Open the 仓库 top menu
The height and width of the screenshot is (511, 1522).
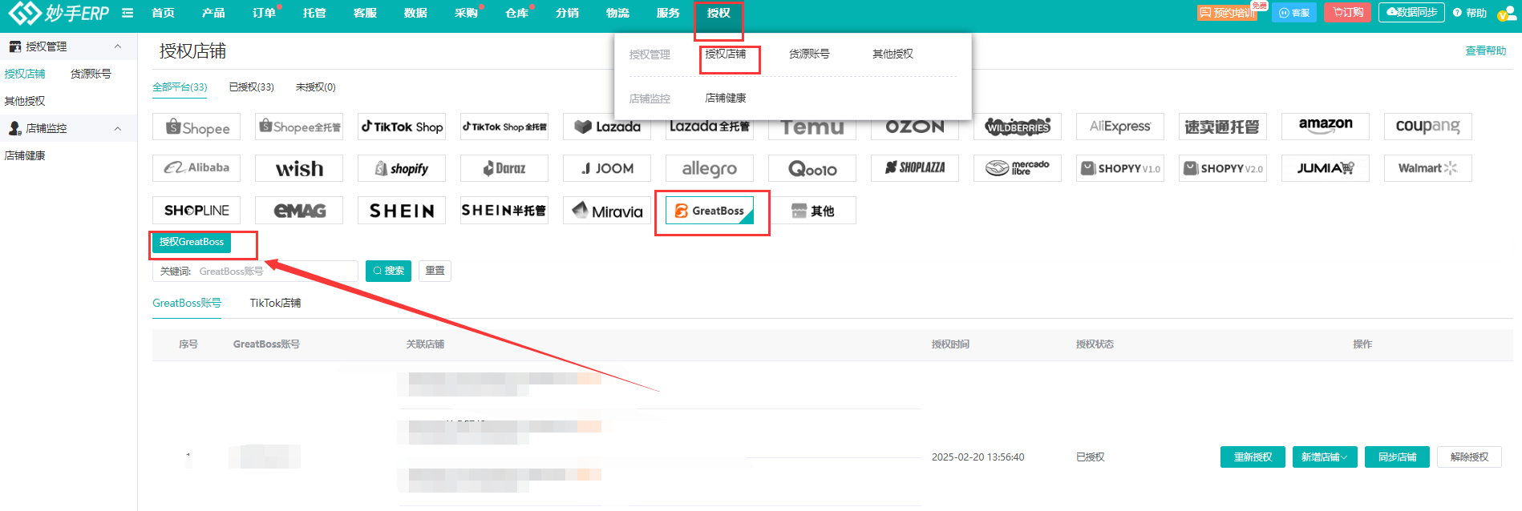tap(516, 13)
